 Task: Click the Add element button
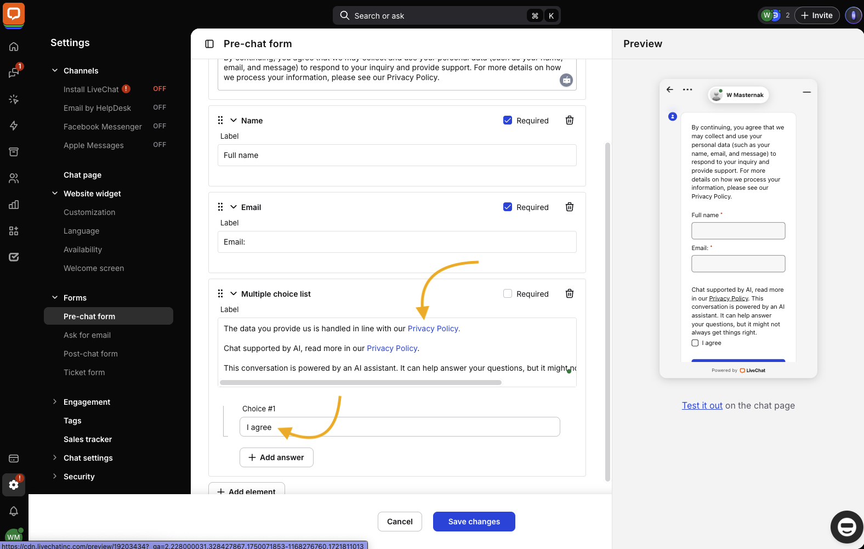click(247, 489)
